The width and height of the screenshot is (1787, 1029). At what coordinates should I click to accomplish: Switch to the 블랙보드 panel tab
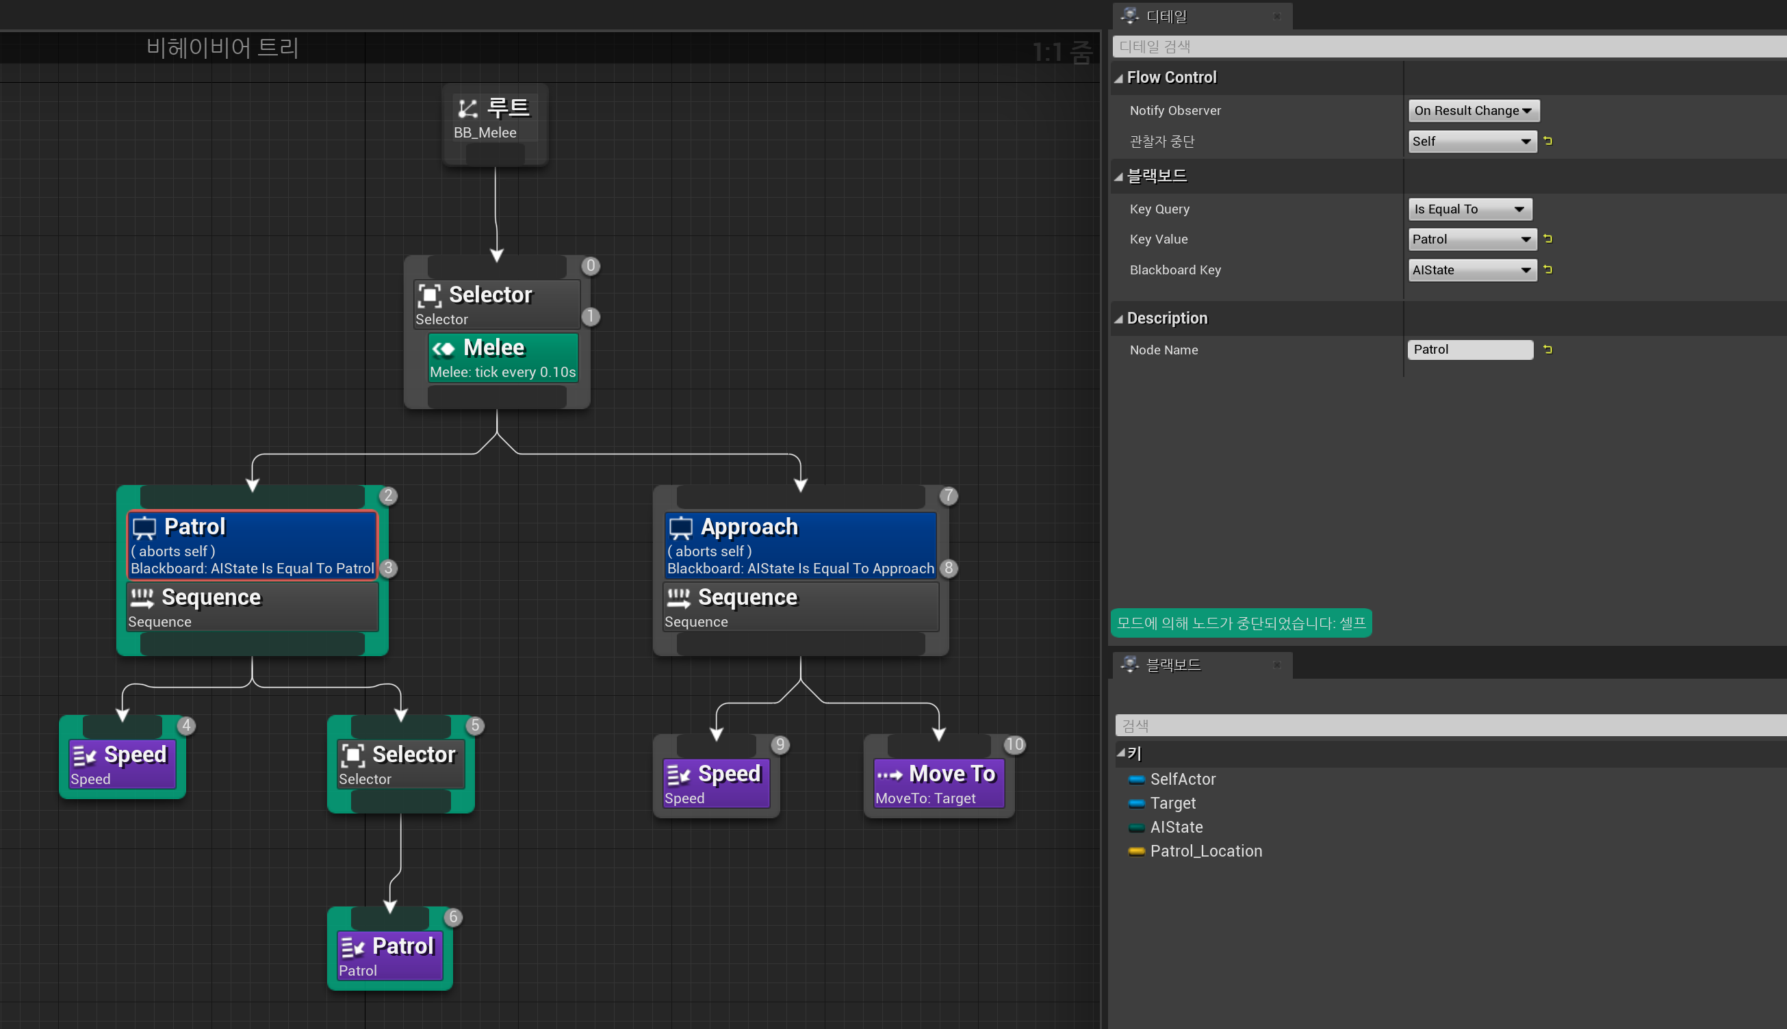(1172, 664)
